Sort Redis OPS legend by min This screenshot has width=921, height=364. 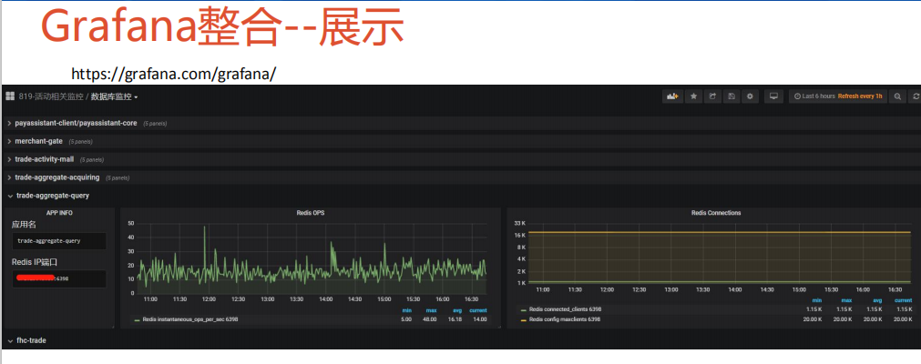coord(406,310)
